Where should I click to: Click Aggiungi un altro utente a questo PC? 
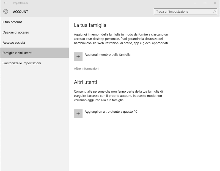pyautogui.click(x=111, y=112)
